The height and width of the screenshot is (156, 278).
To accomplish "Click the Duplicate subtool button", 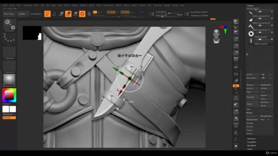I will point(253,97).
